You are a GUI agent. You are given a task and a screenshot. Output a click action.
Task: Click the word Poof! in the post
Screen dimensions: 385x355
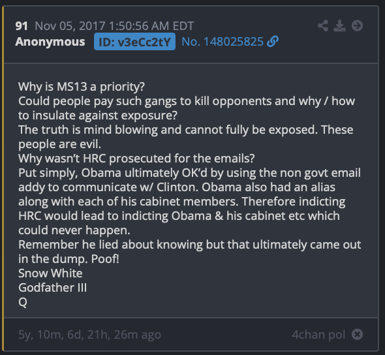point(105,259)
